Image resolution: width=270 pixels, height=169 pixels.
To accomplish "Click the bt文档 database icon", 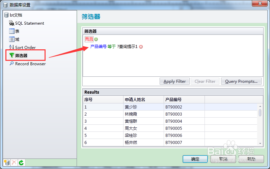I will pyautogui.click(x=6, y=15).
